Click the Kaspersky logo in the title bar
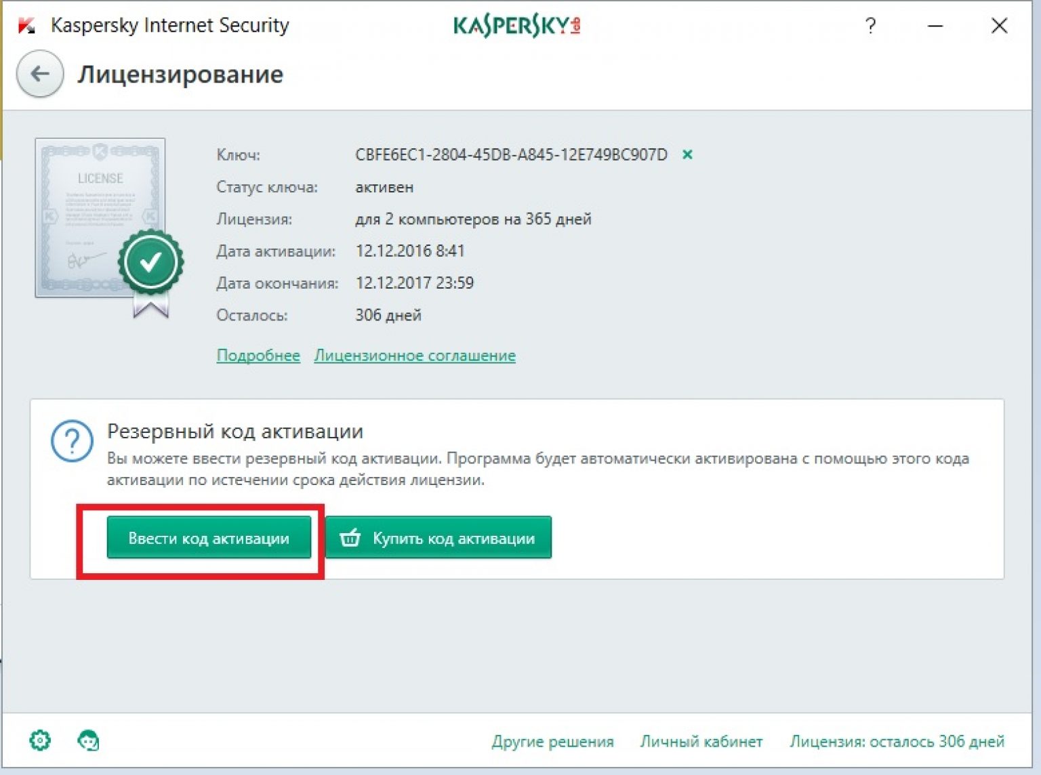 [516, 26]
